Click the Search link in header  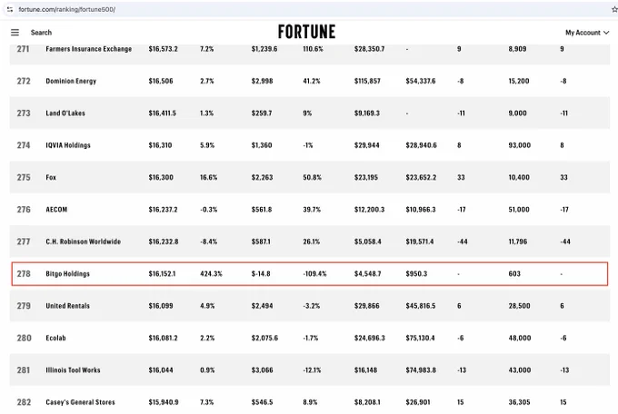pyautogui.click(x=41, y=33)
